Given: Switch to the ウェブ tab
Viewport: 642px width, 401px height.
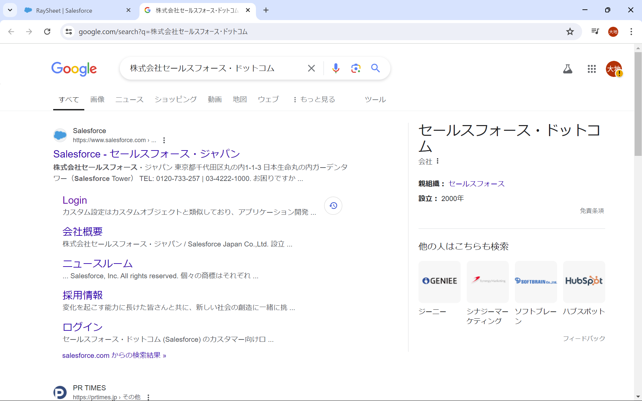Looking at the screenshot, I should coord(268,99).
